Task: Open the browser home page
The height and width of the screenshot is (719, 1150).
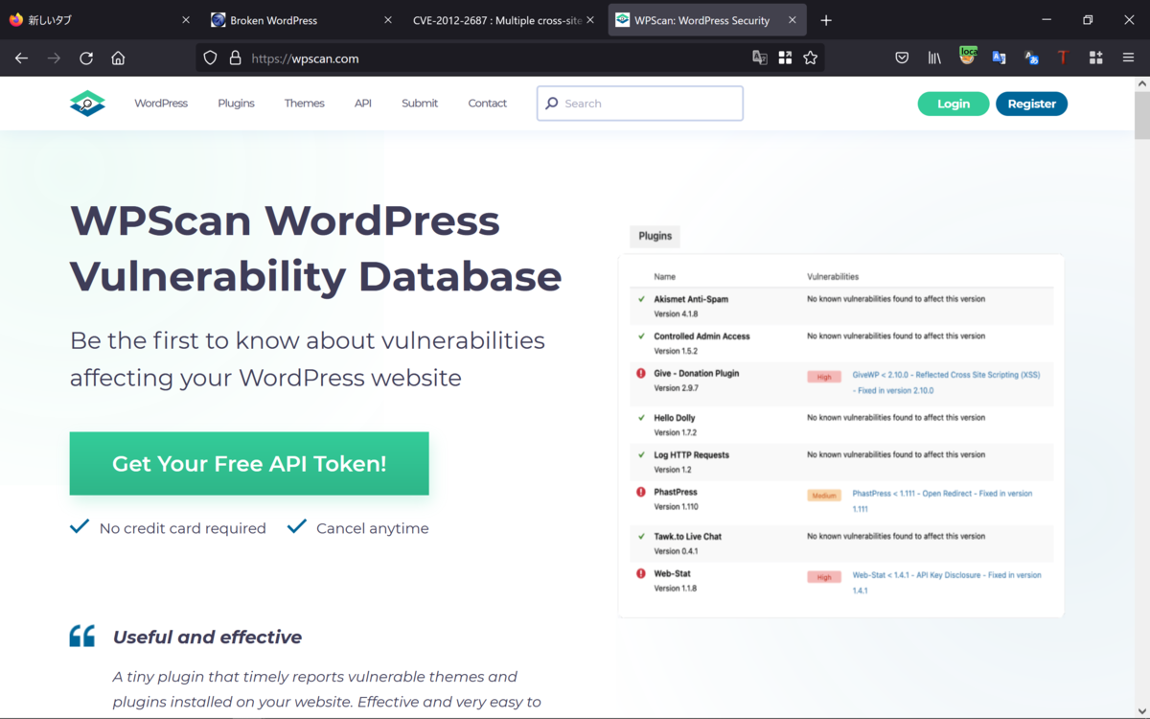Action: [x=118, y=58]
